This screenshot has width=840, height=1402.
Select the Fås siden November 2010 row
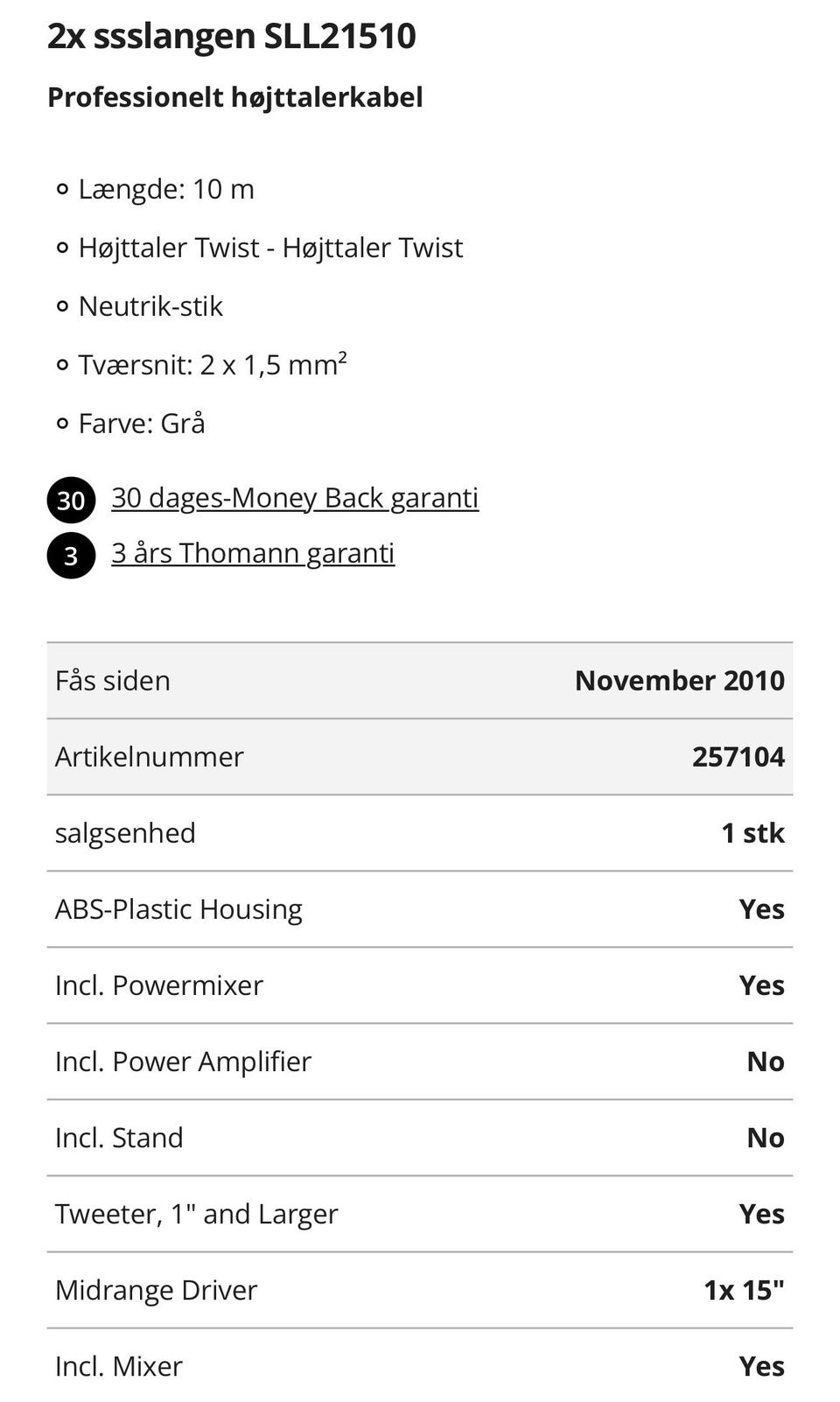point(420,681)
